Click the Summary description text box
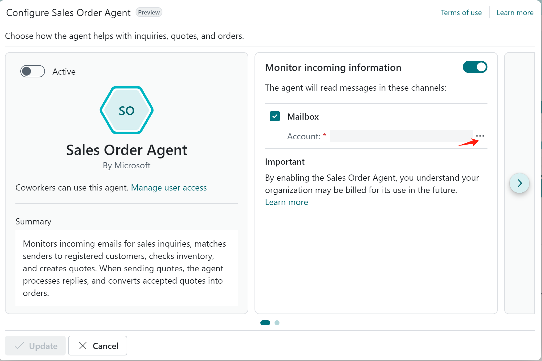This screenshot has width=542, height=361. click(127, 268)
